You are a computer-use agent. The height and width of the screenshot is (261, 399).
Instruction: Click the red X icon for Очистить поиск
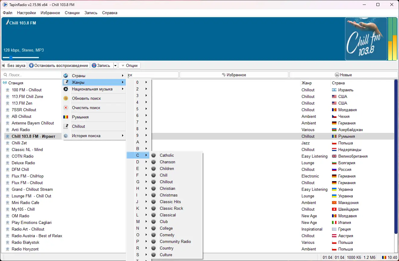[66, 108]
